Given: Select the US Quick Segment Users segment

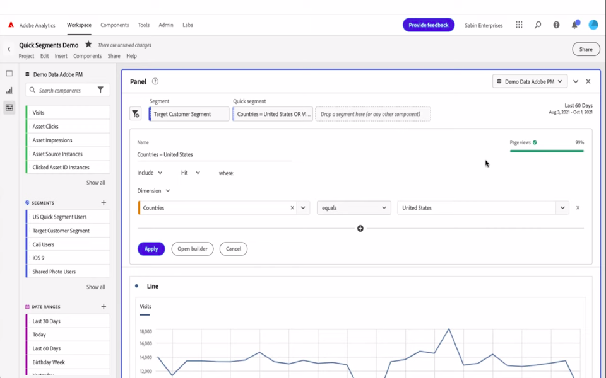Looking at the screenshot, I should pos(68,217).
